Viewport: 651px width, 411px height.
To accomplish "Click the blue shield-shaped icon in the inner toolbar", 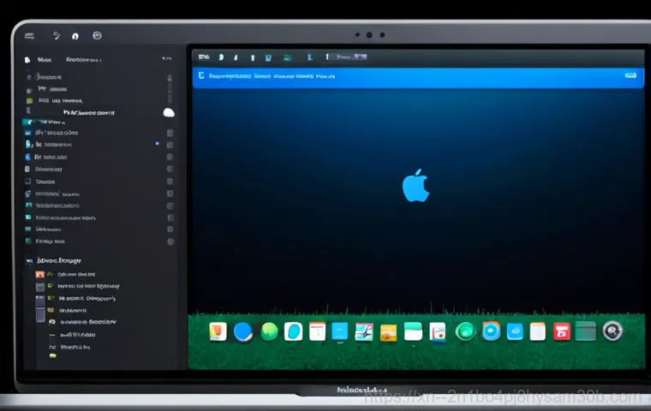I will pyautogui.click(x=268, y=57).
